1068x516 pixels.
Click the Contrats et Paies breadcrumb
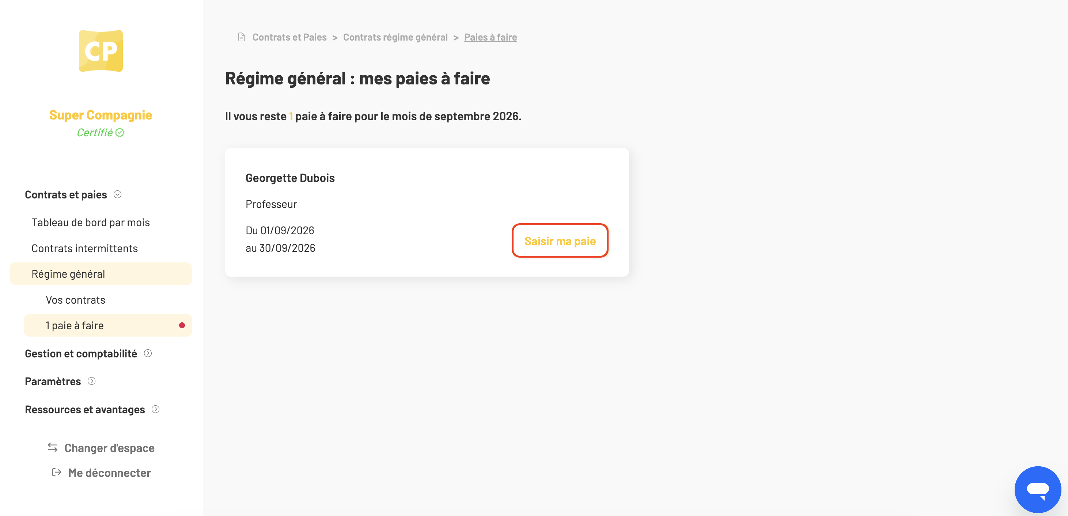tap(289, 37)
